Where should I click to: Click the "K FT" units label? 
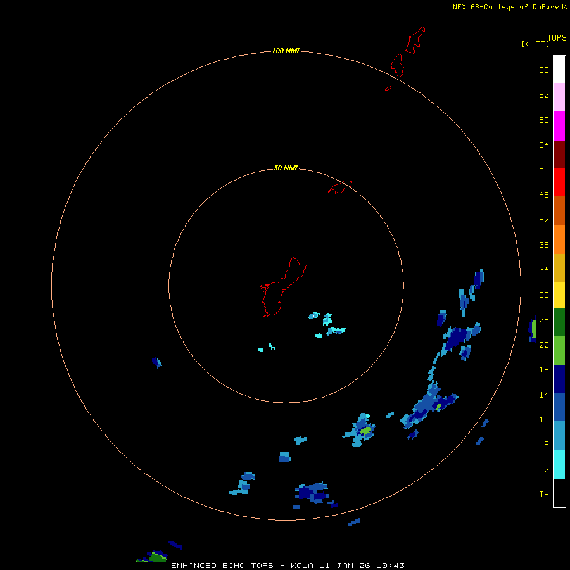click(535, 44)
